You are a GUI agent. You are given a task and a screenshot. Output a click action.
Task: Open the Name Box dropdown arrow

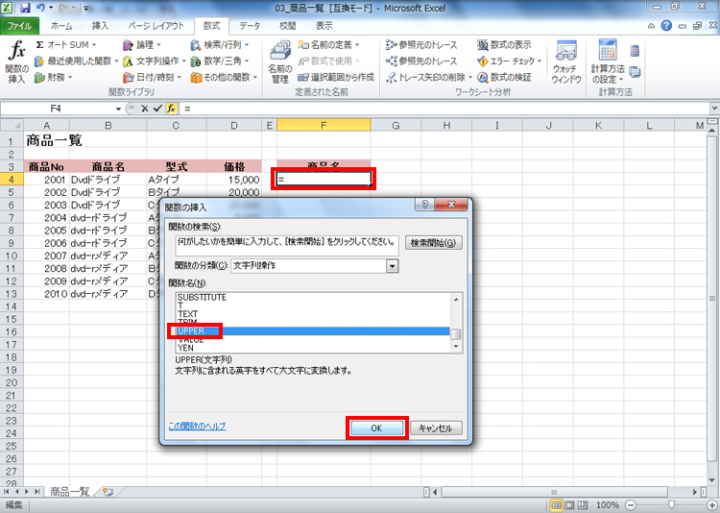pos(118,109)
